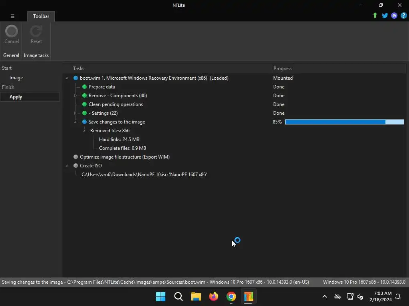Image resolution: width=409 pixels, height=306 pixels.
Task: Click the Hard links: 24.5 MB entry
Action: [x=119, y=139]
